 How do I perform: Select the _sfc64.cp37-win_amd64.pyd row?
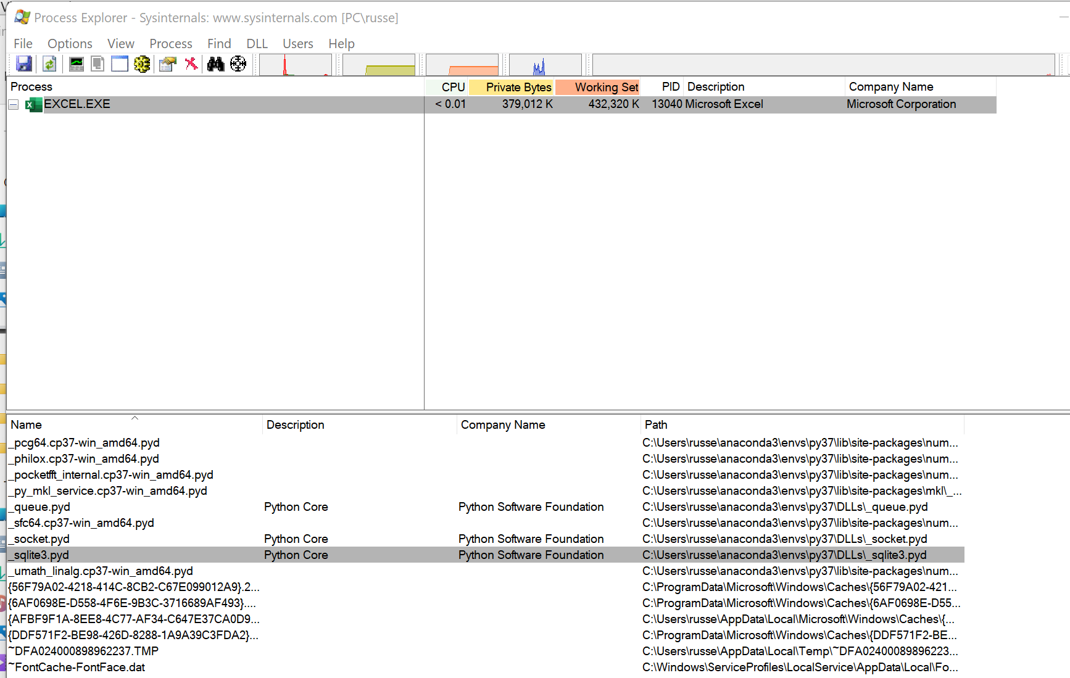486,523
